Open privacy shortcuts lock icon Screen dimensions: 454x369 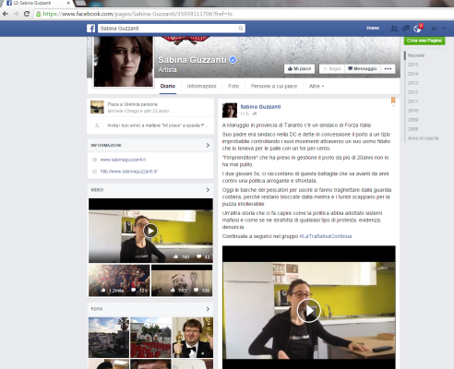click(435, 29)
